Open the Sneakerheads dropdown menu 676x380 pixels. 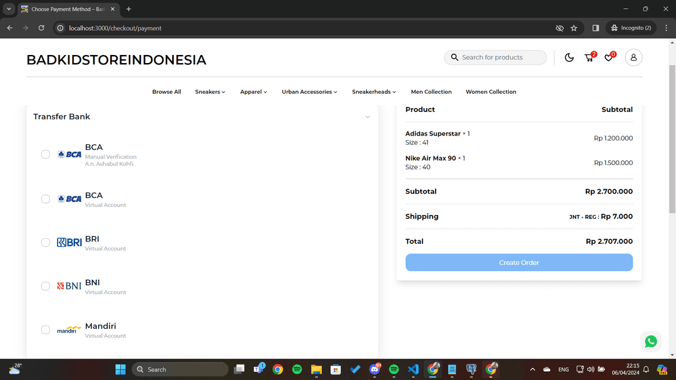click(374, 92)
